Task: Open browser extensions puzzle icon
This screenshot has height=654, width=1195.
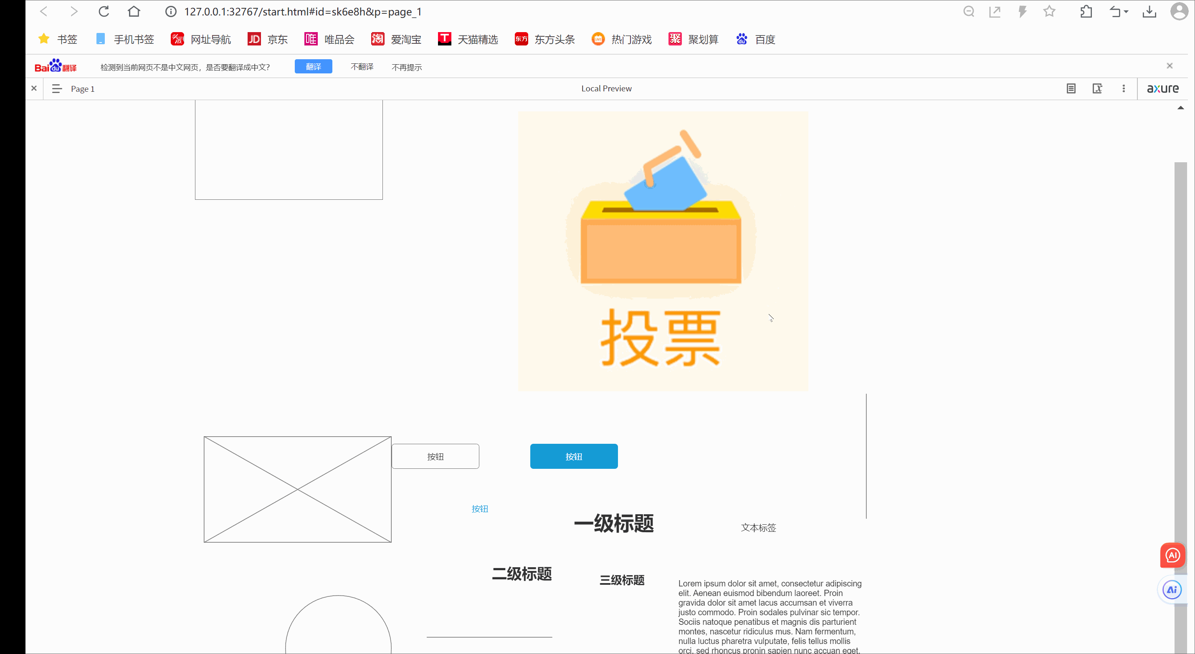Action: [1086, 12]
